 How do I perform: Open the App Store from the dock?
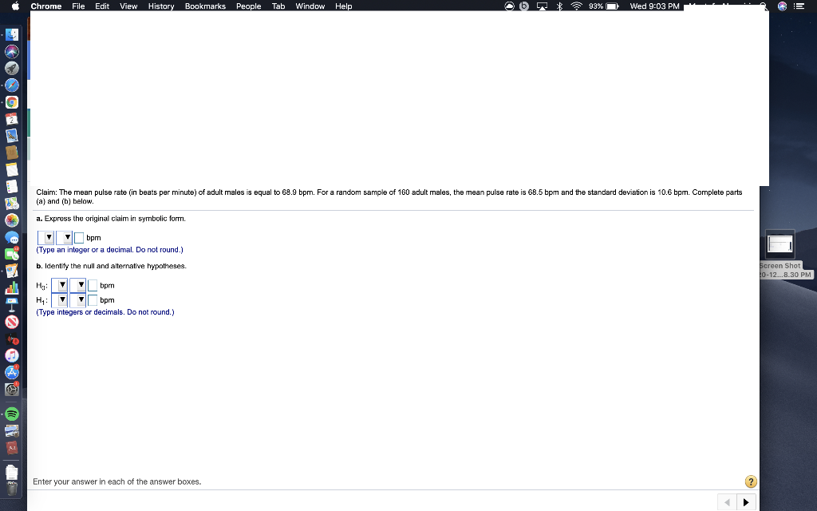point(11,374)
